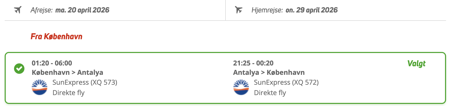This screenshot has height=106, width=451.
Task: Click the SunExpress logo for flight XQ 573
Action: [39, 87]
